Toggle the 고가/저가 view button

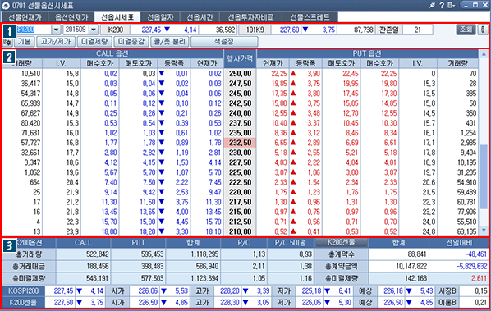pos(56,42)
